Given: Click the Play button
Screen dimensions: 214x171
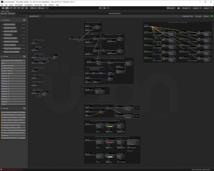Looking at the screenshot, I should point(100,8).
